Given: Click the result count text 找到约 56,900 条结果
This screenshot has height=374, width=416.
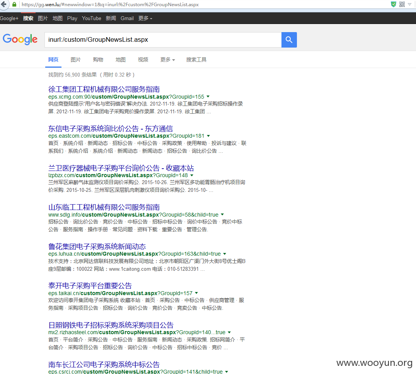Looking at the screenshot, I should (x=72, y=75).
